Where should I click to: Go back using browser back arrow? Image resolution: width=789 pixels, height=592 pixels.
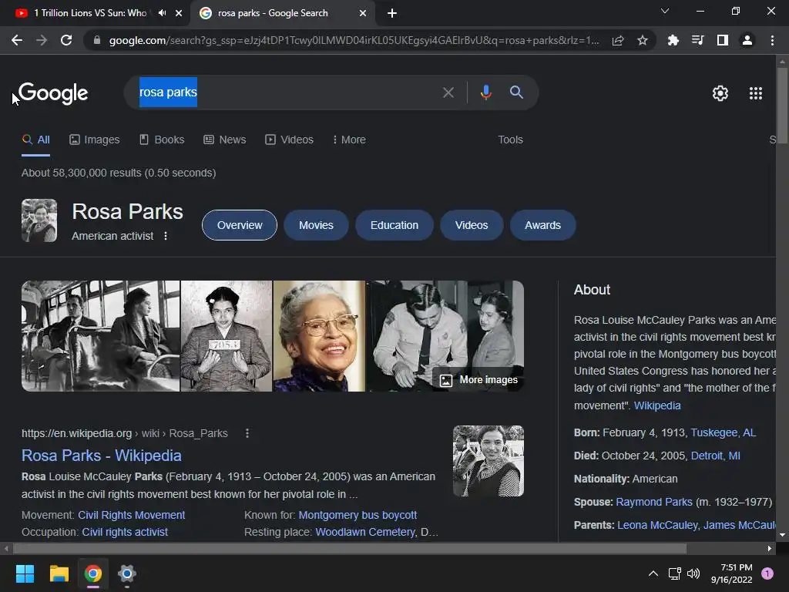tap(17, 40)
